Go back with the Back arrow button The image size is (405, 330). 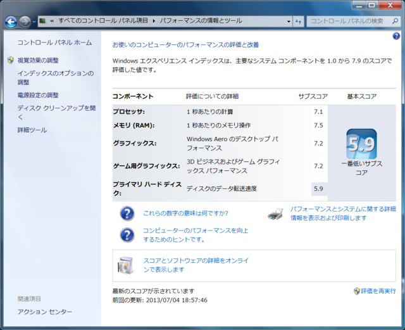point(11,22)
